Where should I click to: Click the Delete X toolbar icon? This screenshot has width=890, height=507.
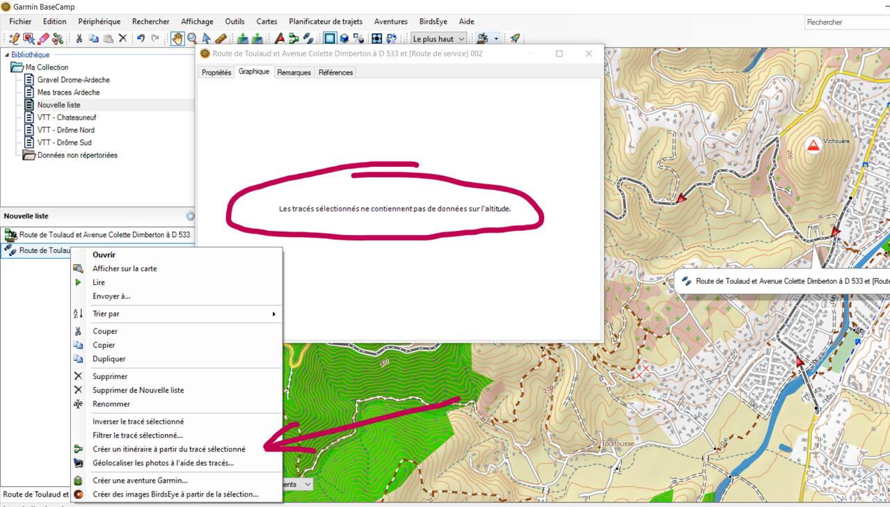point(122,39)
